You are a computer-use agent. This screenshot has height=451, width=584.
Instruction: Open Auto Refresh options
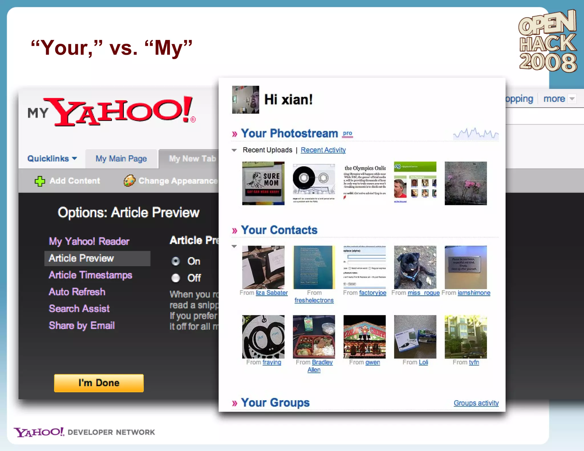click(77, 292)
